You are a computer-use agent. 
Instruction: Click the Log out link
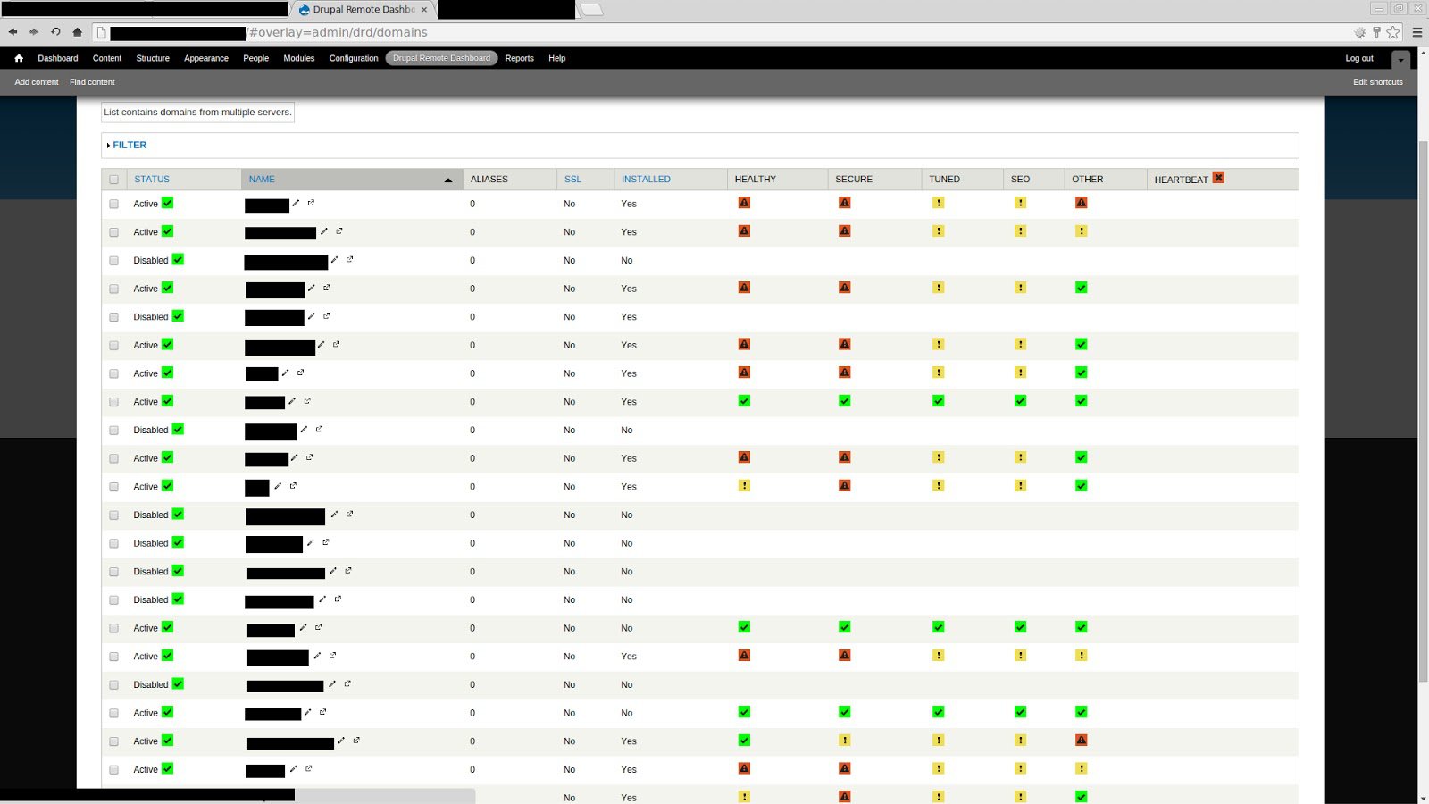pos(1358,58)
